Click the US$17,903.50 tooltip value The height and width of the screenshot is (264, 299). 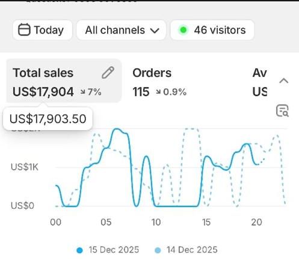tap(48, 119)
